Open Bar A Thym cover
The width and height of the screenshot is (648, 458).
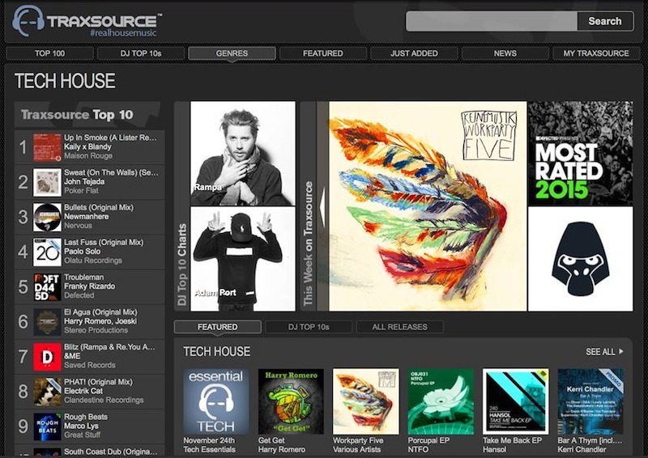[x=590, y=401]
